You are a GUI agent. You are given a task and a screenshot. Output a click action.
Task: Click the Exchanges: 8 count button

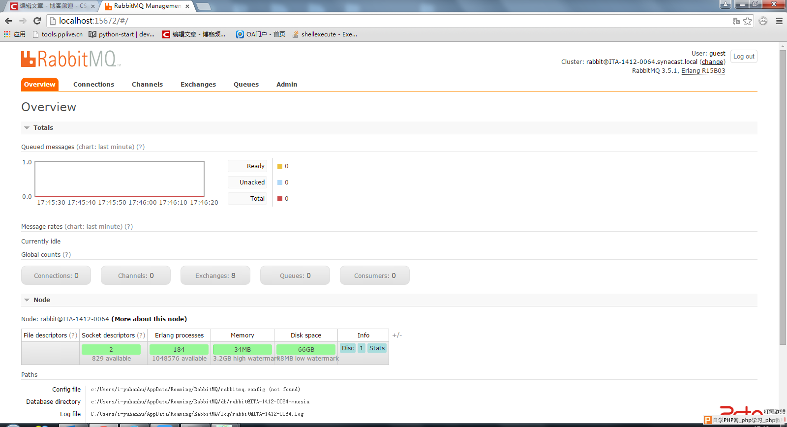pyautogui.click(x=215, y=275)
